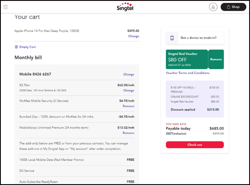Click the FREE value for 5G Service
250x185 pixels.
tap(131, 171)
